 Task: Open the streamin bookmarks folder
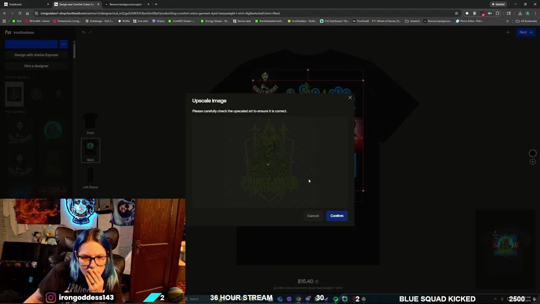(x=413, y=21)
